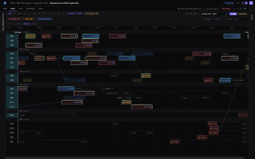Select the yellow flight bar on stand 305

[x=146, y=76]
